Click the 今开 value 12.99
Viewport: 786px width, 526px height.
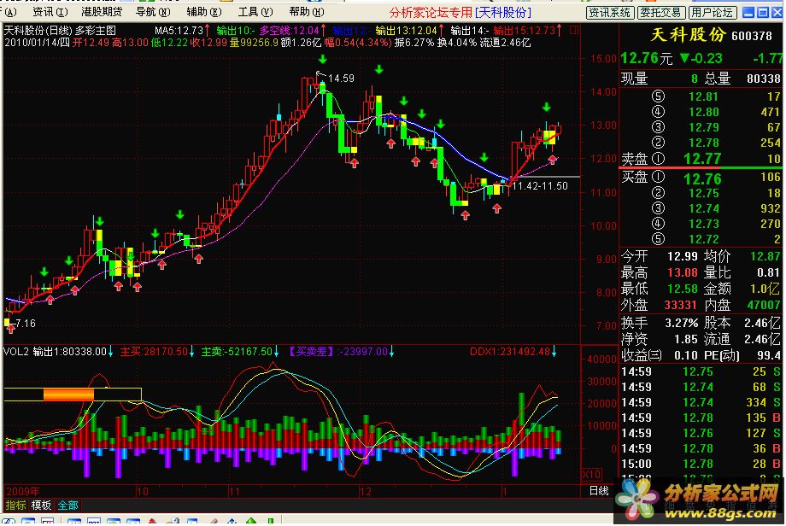coord(682,256)
